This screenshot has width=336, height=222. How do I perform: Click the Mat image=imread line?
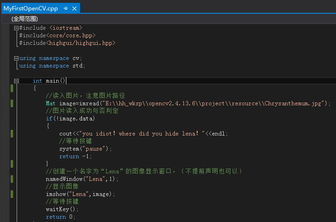point(188,103)
